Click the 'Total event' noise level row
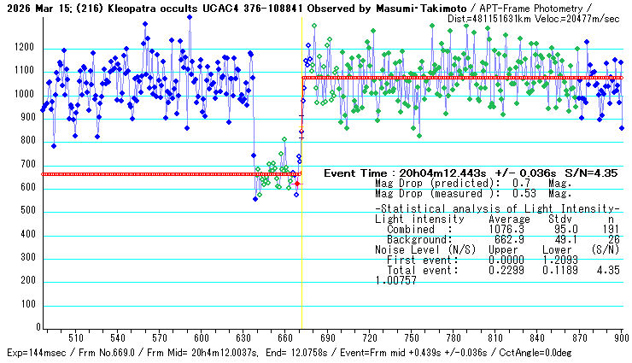 click(x=495, y=270)
